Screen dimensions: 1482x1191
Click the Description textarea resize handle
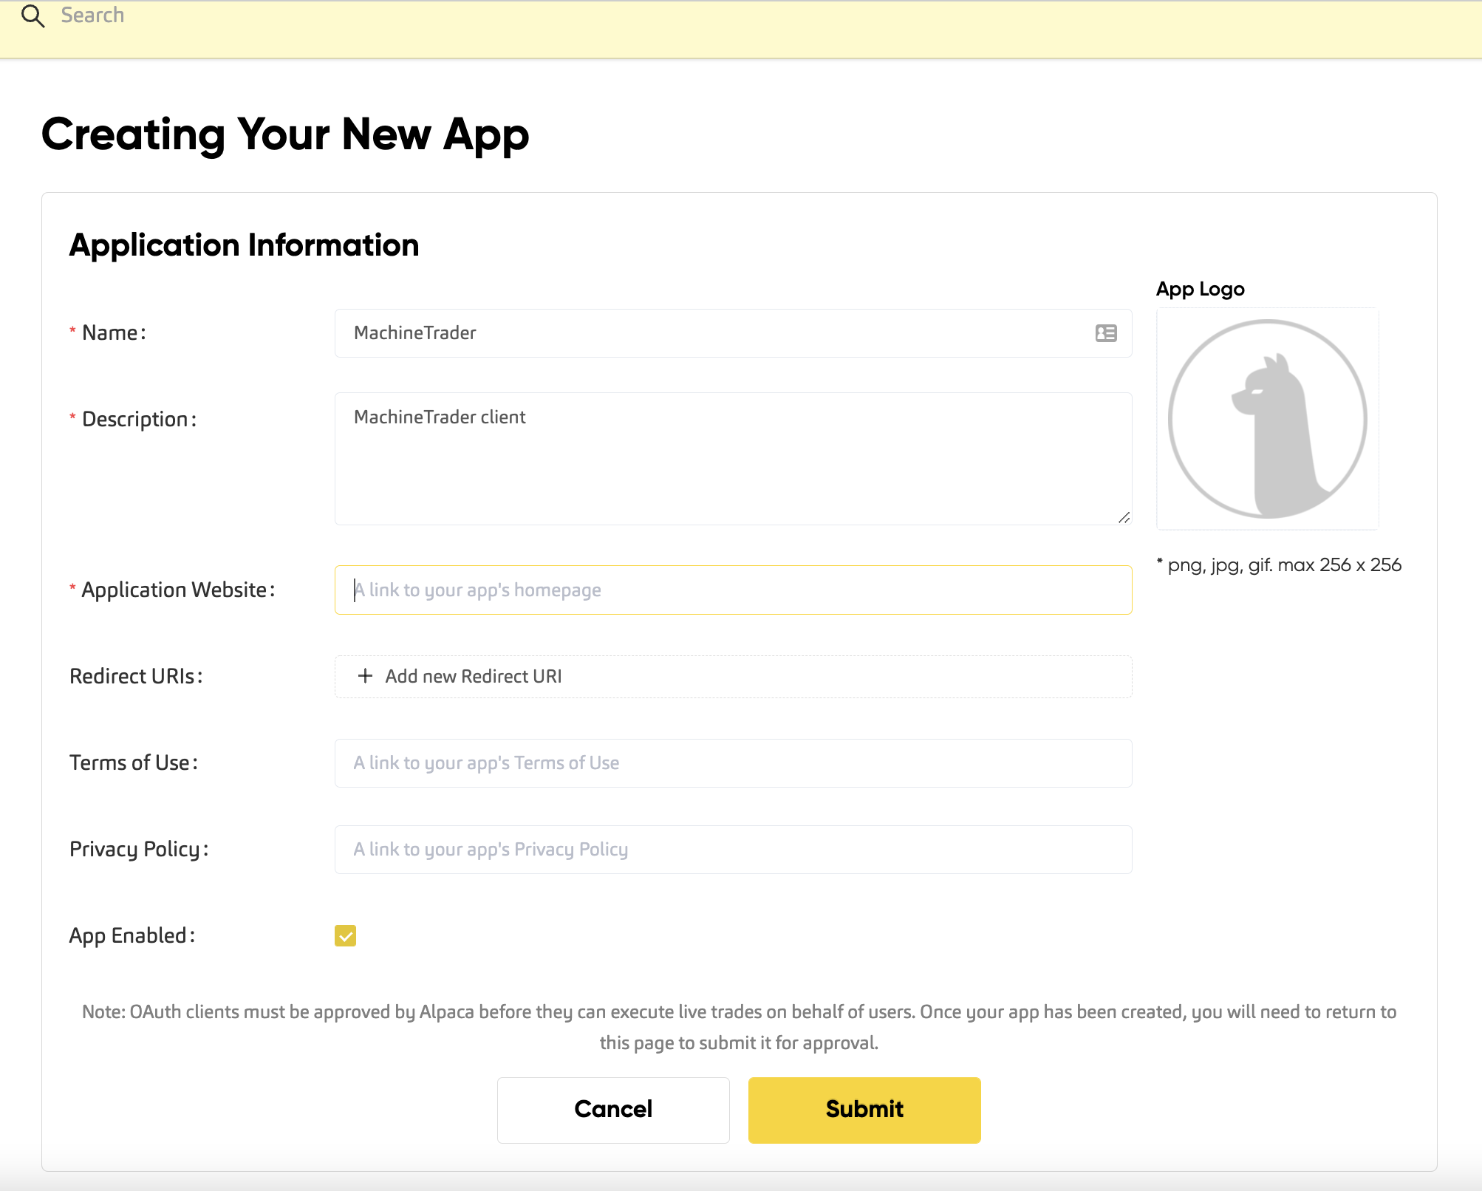pyautogui.click(x=1124, y=517)
